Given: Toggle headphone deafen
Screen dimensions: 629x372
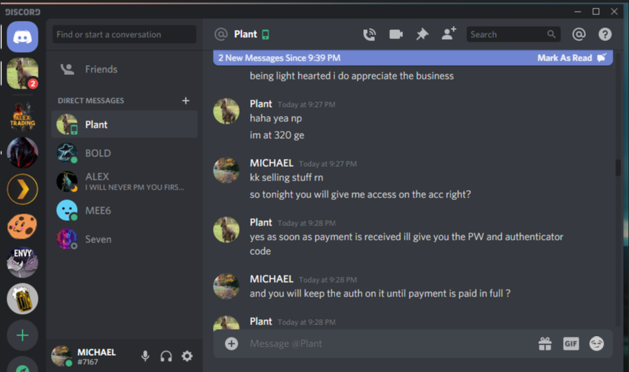Looking at the screenshot, I should coord(166,356).
